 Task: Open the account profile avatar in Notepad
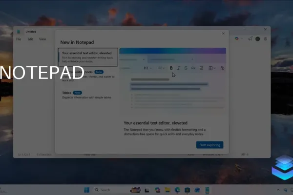tap(258, 39)
